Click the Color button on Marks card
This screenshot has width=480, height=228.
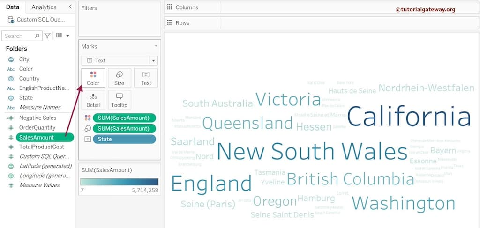click(93, 78)
